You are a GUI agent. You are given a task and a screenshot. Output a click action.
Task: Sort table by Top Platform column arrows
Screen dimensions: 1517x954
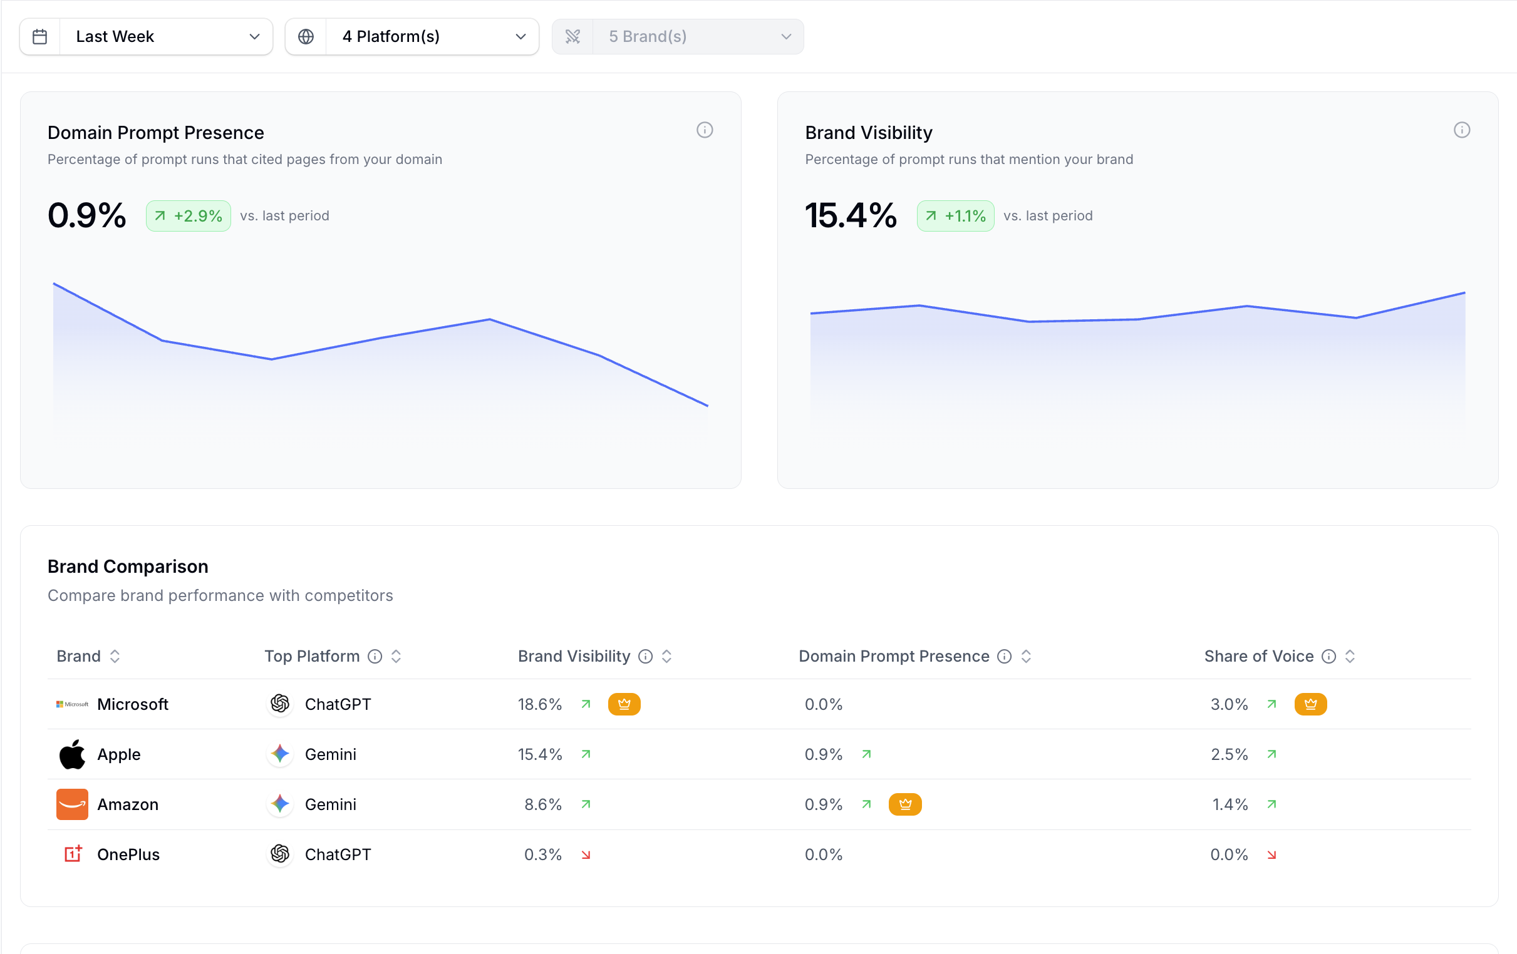click(396, 656)
